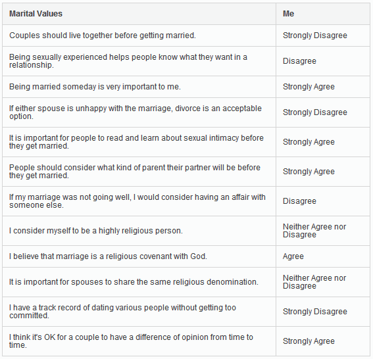The width and height of the screenshot is (373, 359).
Task: Select 'same religious denomination' statement
Action: pyautogui.click(x=134, y=282)
